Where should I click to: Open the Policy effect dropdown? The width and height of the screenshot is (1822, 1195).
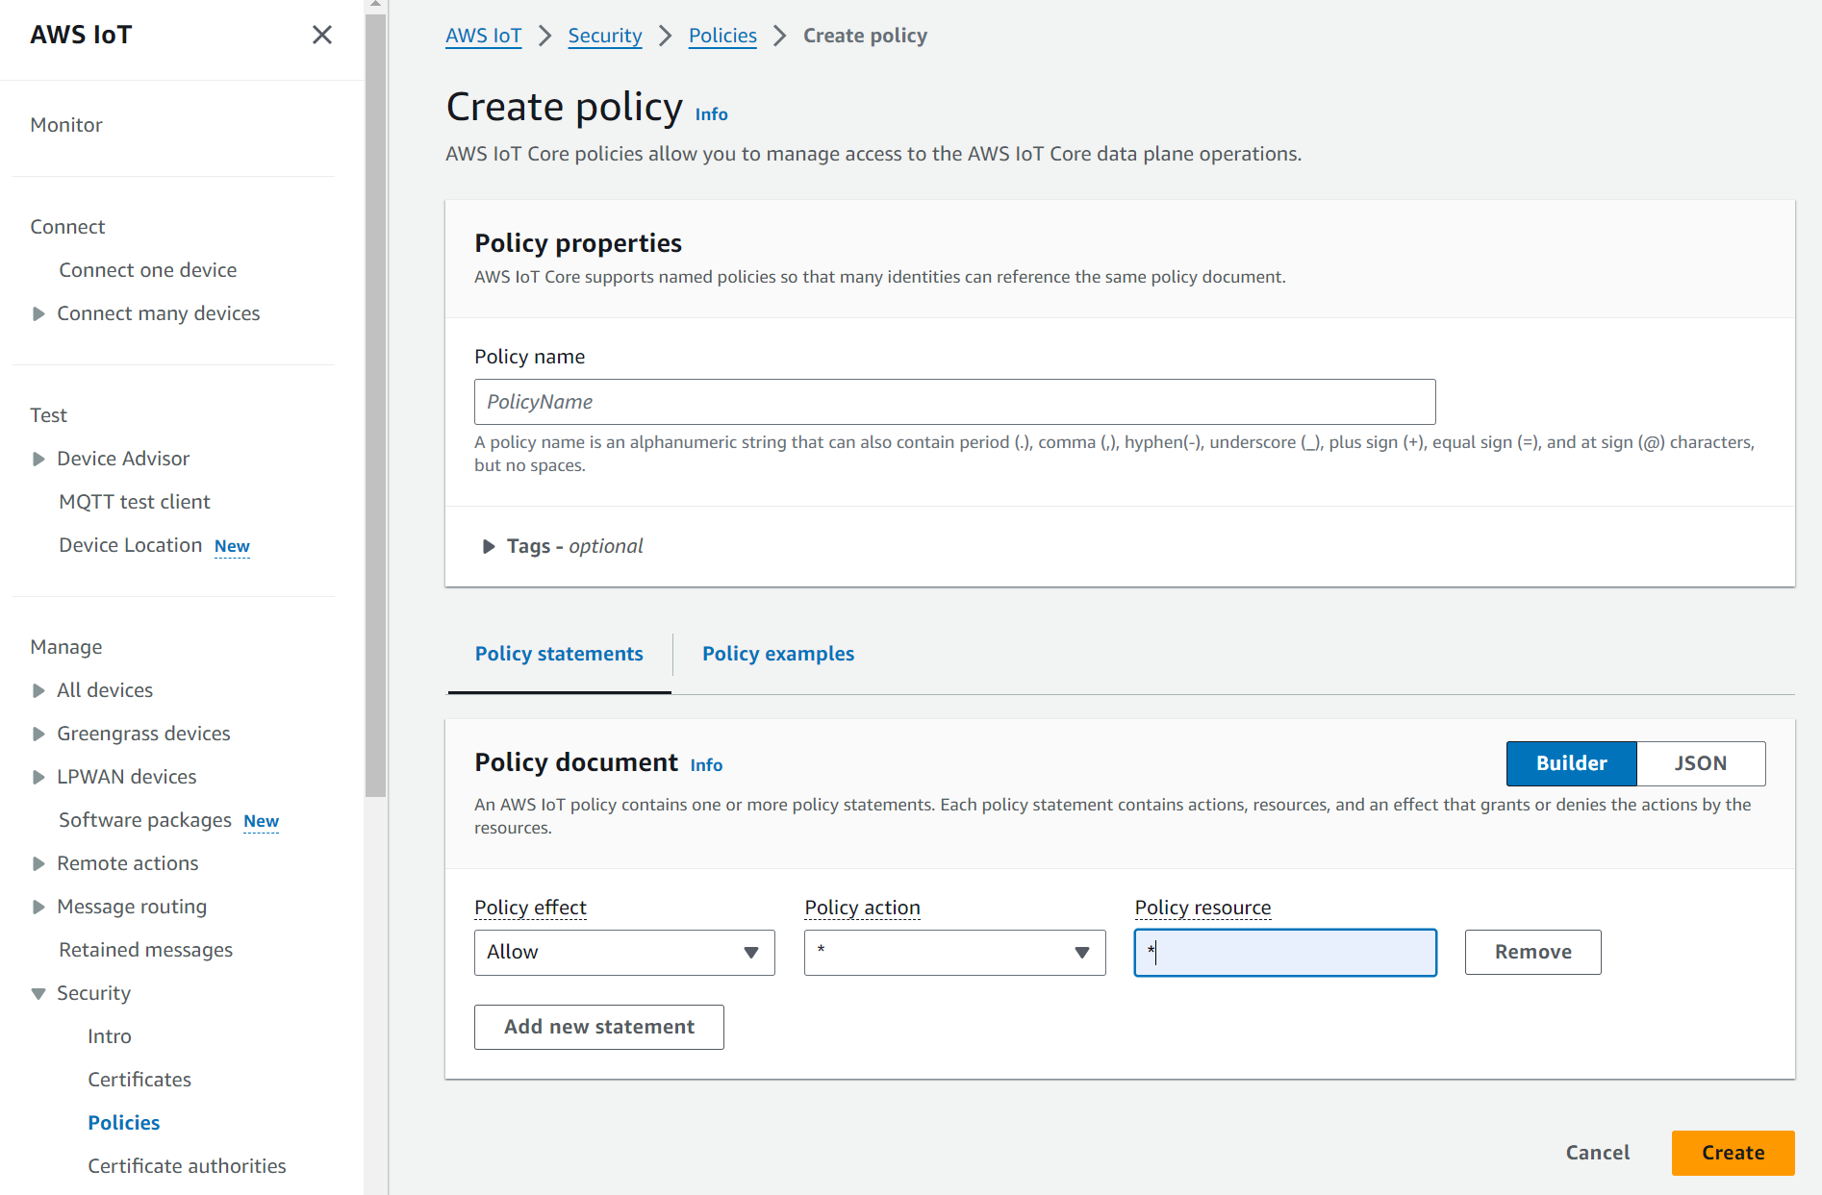tap(623, 952)
